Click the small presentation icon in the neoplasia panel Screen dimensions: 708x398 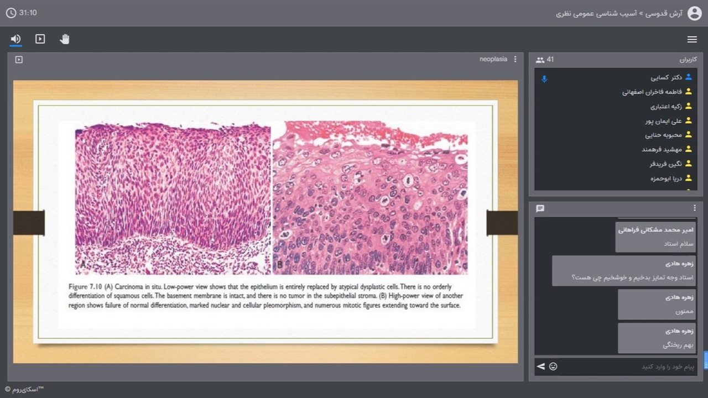pyautogui.click(x=19, y=59)
